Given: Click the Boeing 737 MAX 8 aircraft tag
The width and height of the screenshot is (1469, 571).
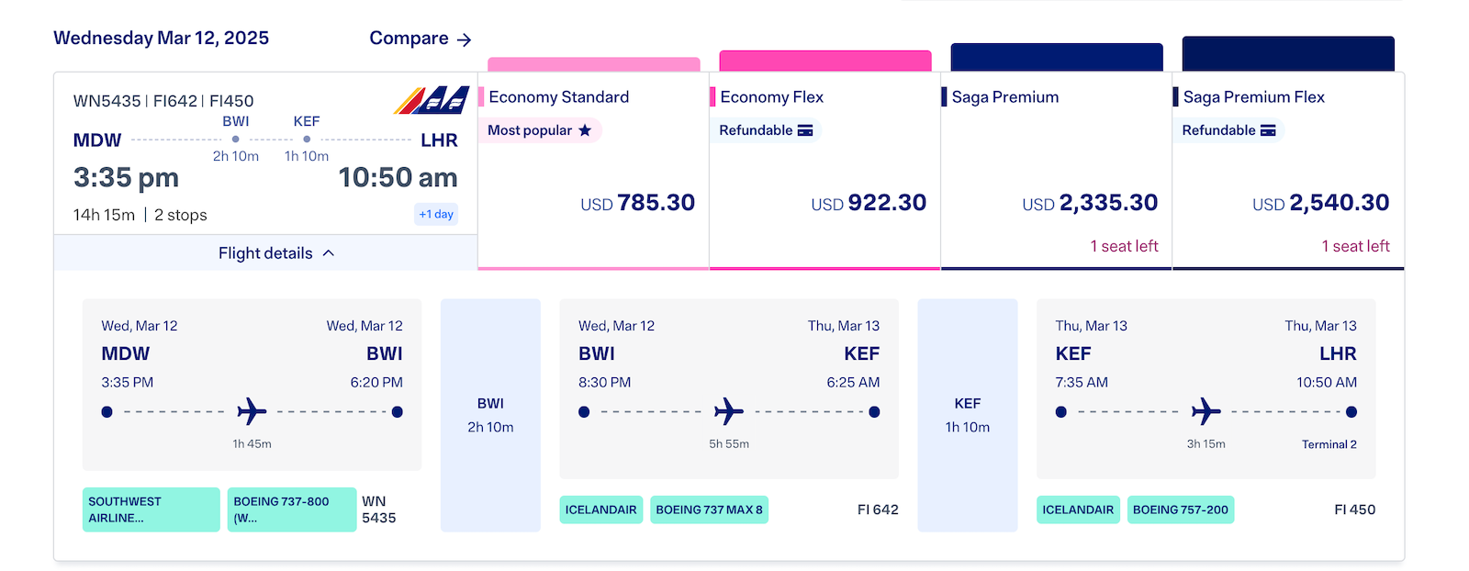Looking at the screenshot, I should point(709,509).
